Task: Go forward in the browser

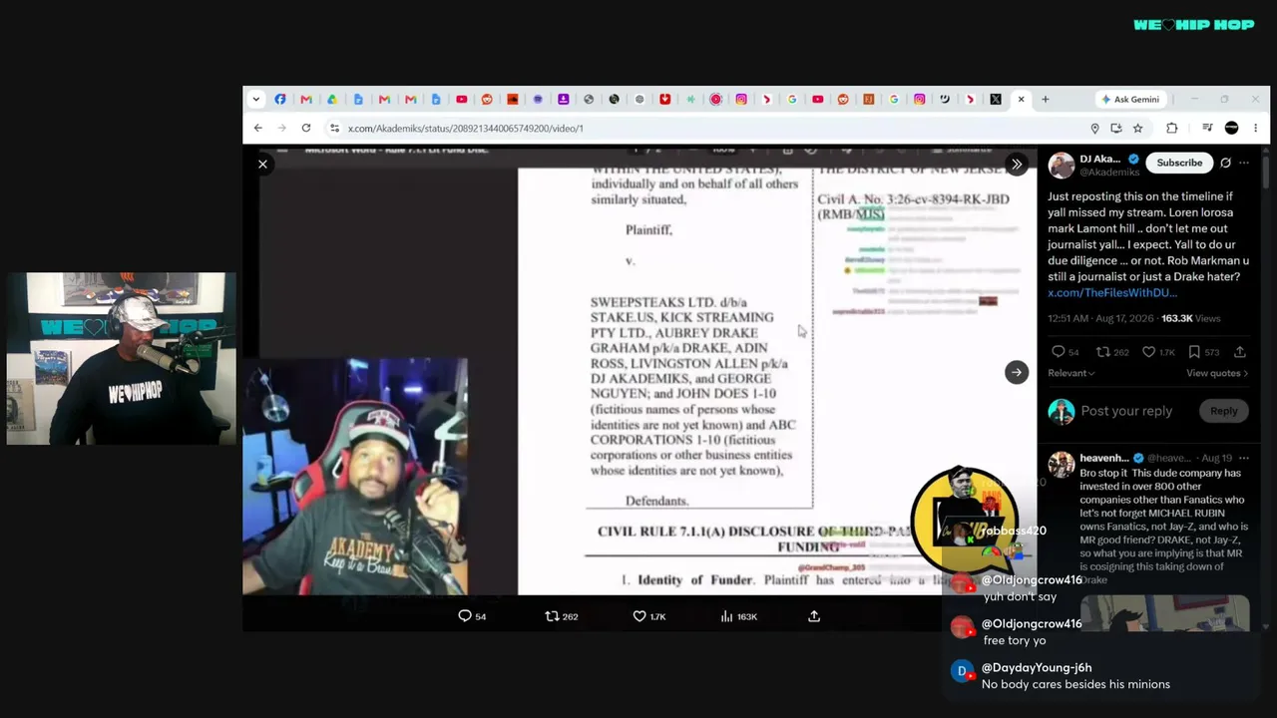Action: (281, 128)
